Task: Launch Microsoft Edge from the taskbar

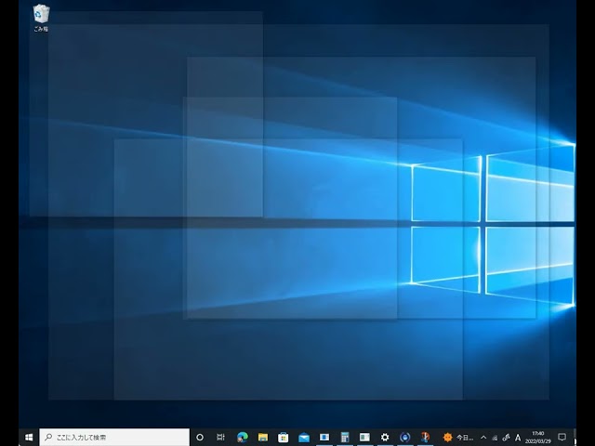Action: [242, 438]
